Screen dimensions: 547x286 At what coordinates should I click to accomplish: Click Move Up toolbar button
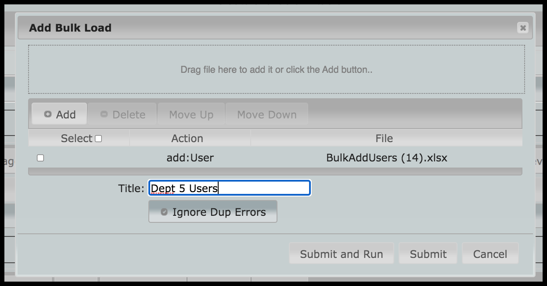coord(191,114)
